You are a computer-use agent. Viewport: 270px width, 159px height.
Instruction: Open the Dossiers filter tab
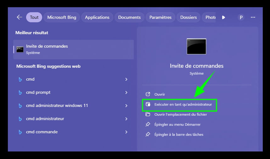click(188, 17)
